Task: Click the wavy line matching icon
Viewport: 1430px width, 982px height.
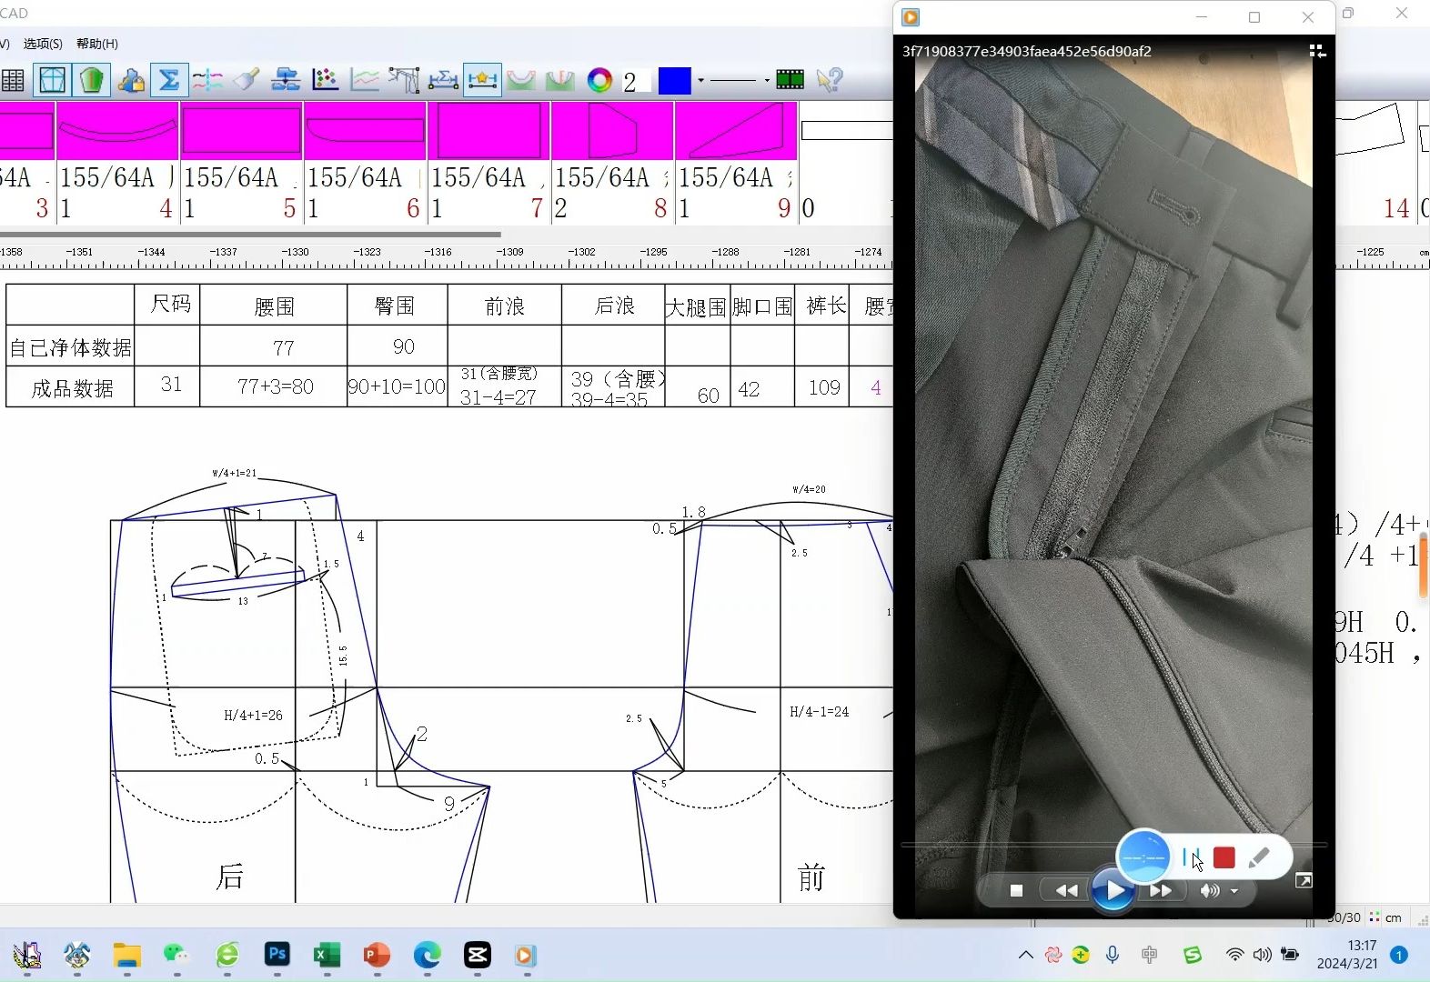Action: pos(207,80)
